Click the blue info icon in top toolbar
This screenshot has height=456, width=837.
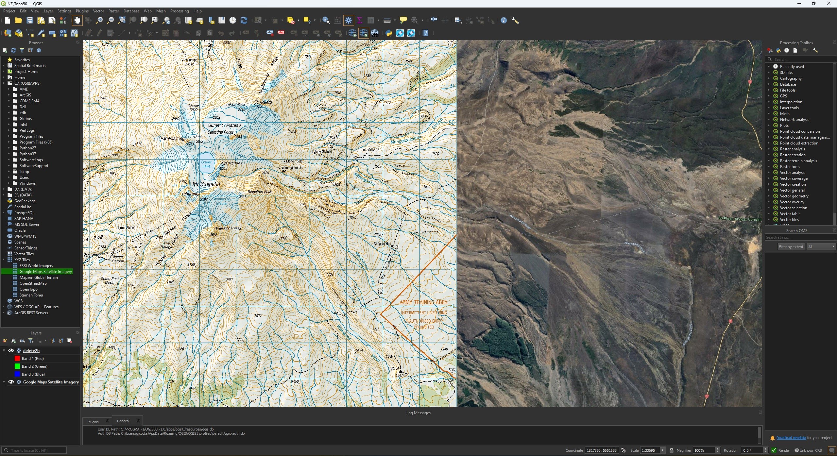tap(504, 20)
